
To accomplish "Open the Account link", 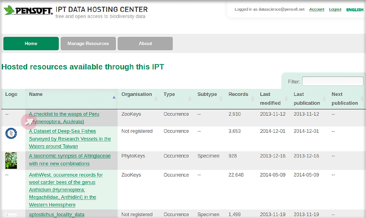I will point(317,9).
